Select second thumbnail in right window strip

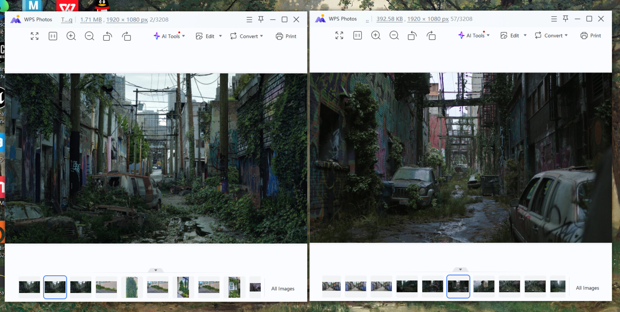356,286
